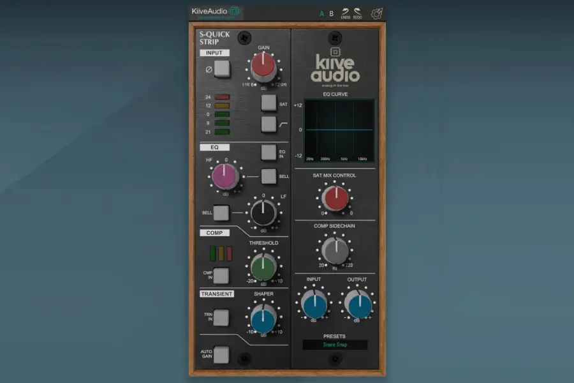Switch to preset slot B
This screenshot has height=383, width=574.
pyautogui.click(x=331, y=13)
